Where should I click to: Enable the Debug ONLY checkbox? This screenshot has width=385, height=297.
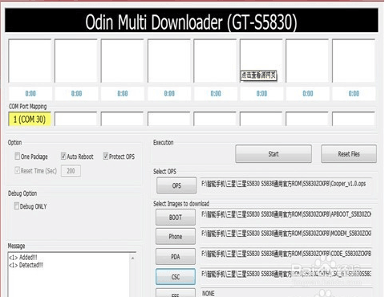(16, 206)
